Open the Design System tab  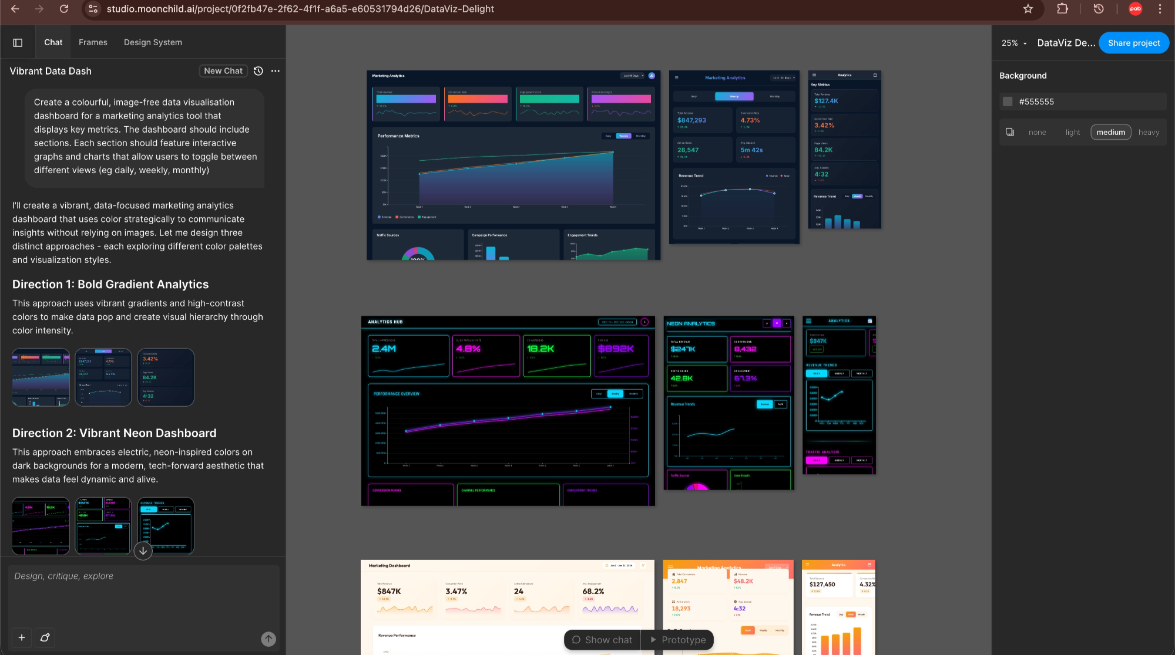(x=152, y=42)
